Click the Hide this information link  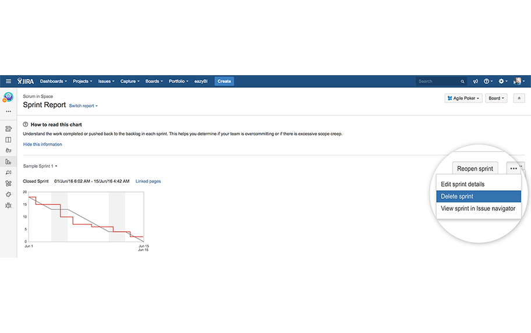pos(43,144)
